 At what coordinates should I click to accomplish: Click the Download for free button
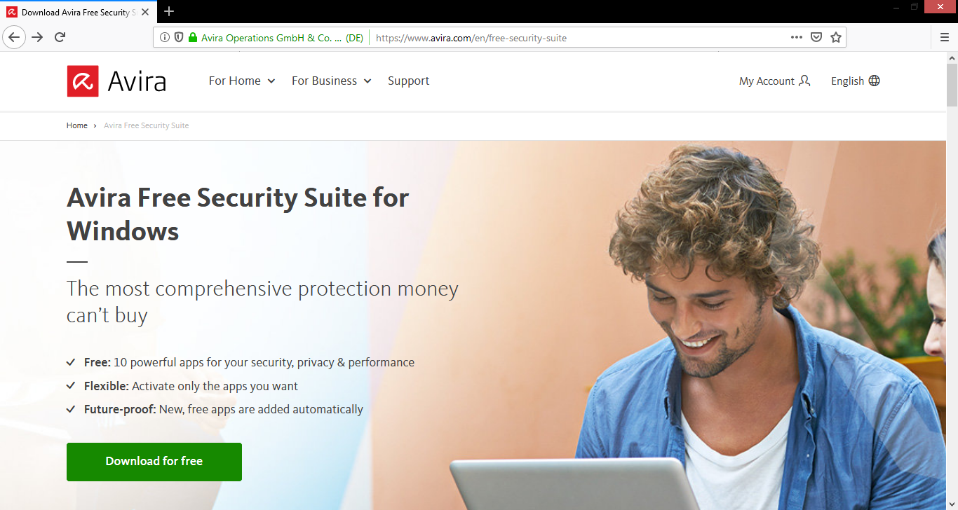pos(154,462)
